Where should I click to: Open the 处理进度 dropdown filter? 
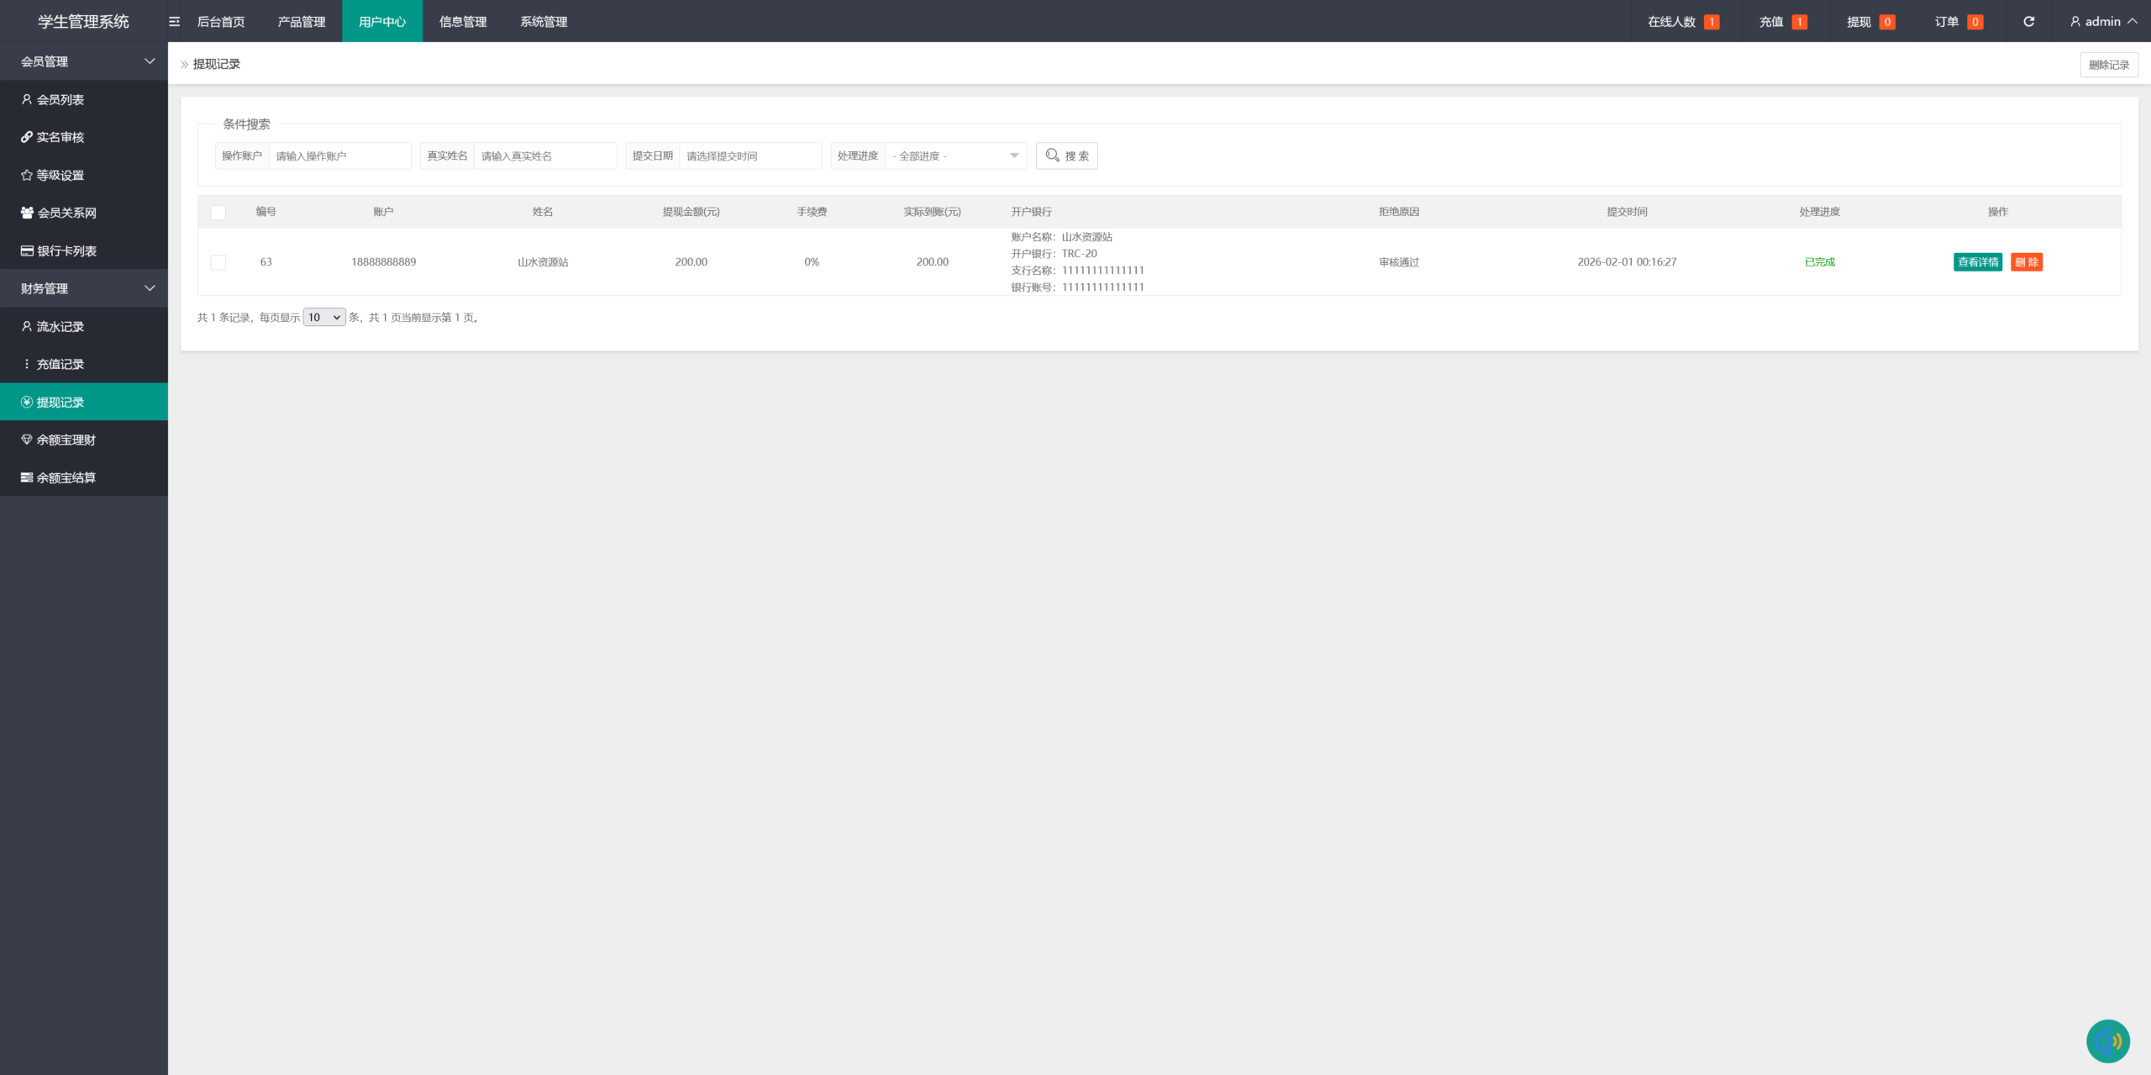tap(955, 156)
